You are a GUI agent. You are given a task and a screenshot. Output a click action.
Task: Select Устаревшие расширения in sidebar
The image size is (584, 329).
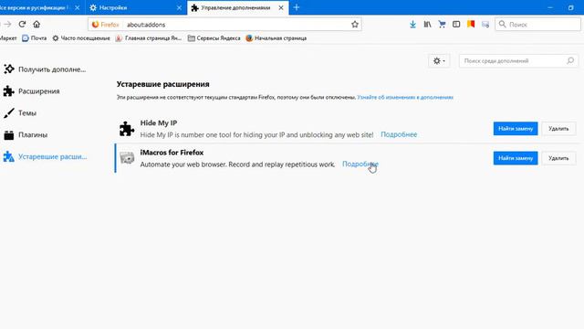pos(45,156)
